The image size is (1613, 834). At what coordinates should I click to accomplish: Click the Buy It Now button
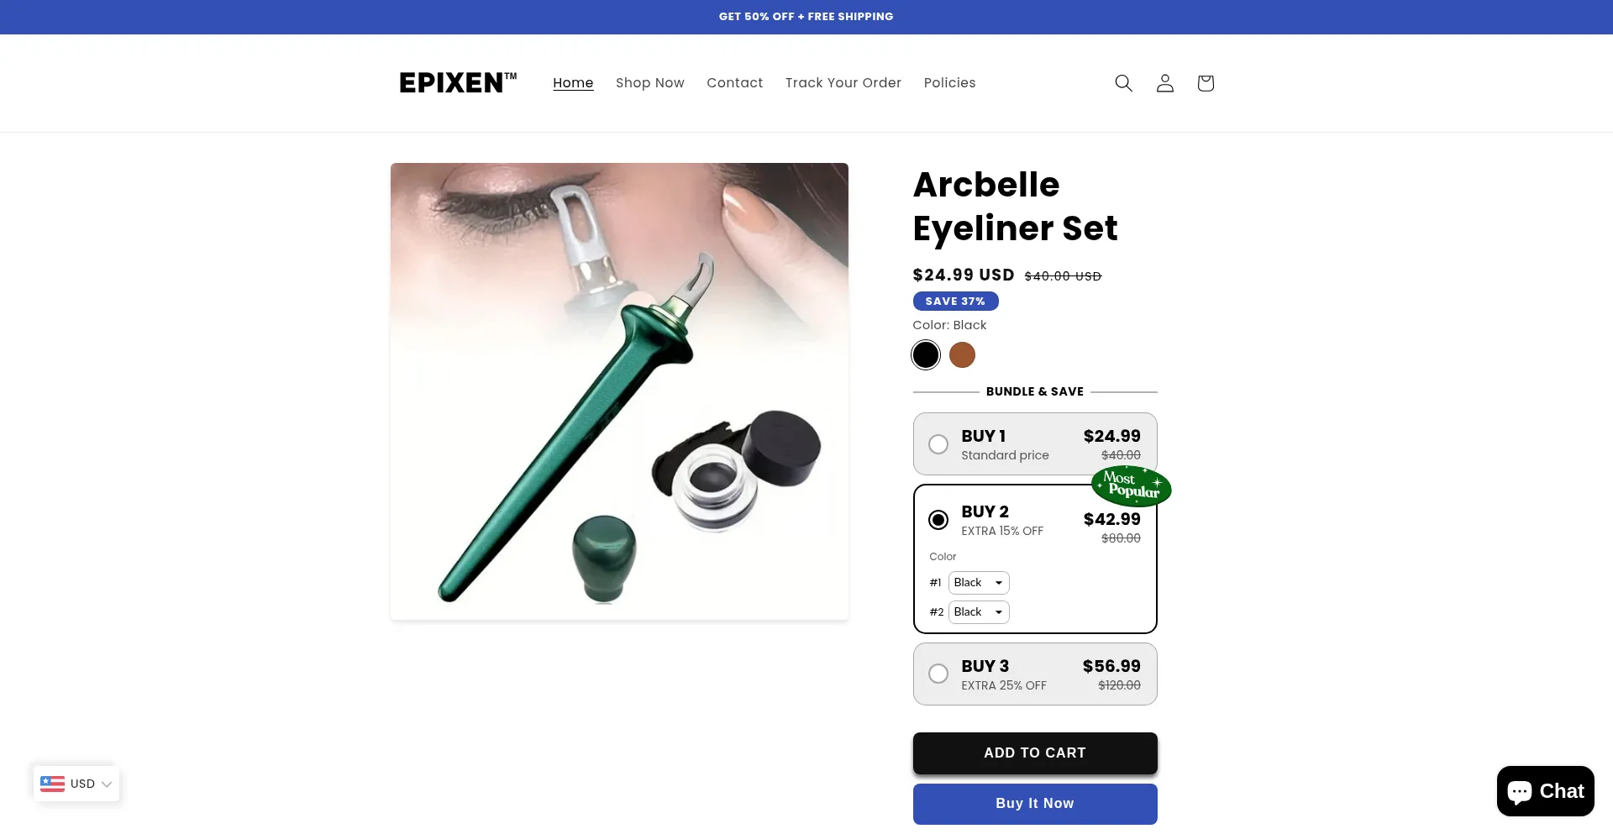[1035, 804]
